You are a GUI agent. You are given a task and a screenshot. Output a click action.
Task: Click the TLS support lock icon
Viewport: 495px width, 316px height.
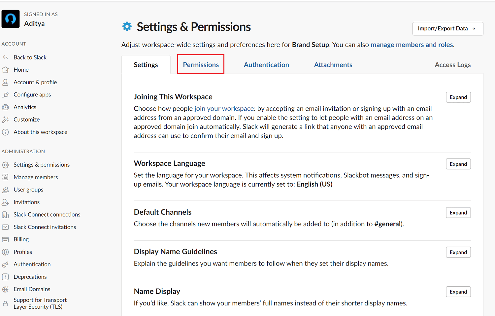click(5, 303)
